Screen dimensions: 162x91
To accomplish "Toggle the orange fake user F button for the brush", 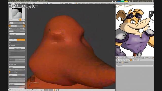I will pyautogui.click(x=20, y=20).
